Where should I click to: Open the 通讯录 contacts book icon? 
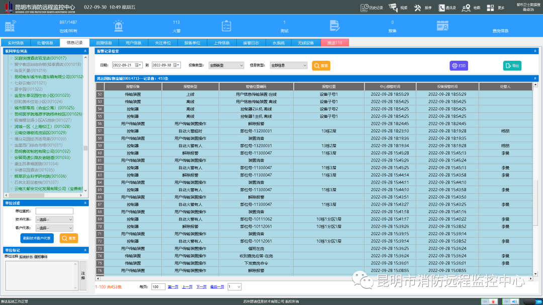[441, 7]
